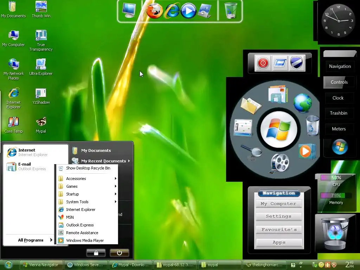Open the Internet Explorer desktop icon
This screenshot has height=270, width=360.
tap(13, 98)
